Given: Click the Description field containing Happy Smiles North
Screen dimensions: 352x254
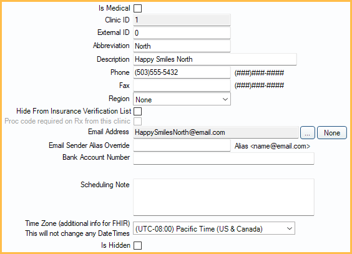Looking at the screenshot, I should click(x=215, y=59).
